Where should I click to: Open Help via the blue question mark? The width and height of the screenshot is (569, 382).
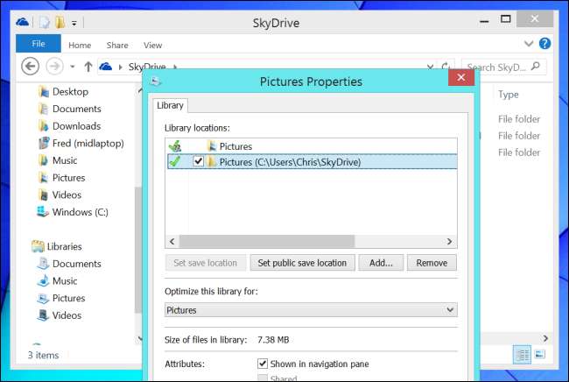[x=544, y=43]
